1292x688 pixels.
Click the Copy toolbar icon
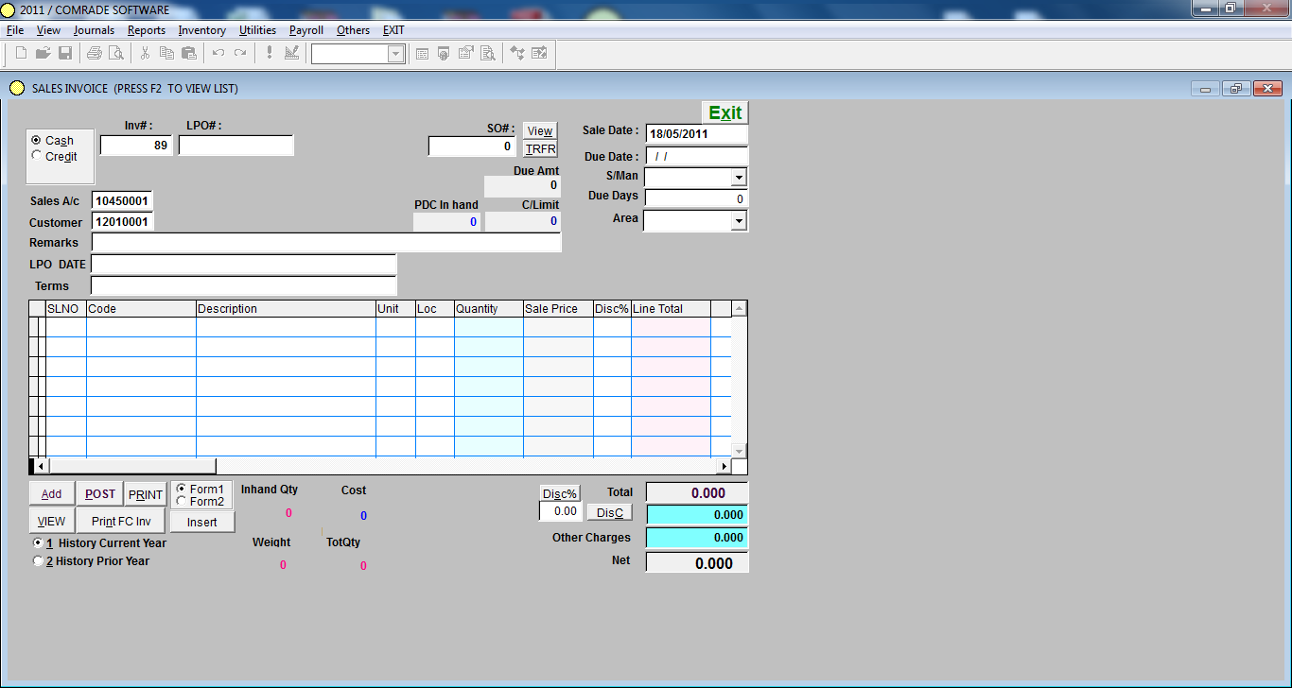[166, 53]
